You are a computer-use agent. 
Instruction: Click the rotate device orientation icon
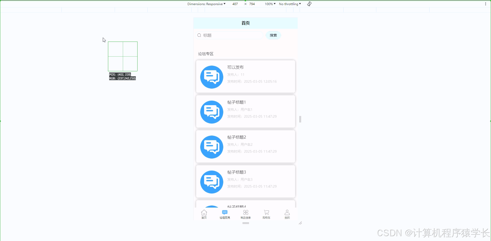coord(309,4)
